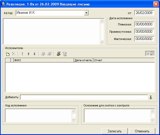Click the down-arrow icon beside Добавить field

pos(151,97)
